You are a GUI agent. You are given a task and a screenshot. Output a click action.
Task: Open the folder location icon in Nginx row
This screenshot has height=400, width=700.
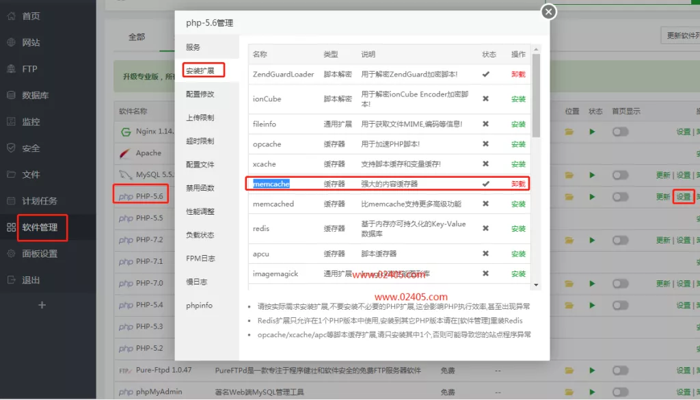pyautogui.click(x=569, y=132)
